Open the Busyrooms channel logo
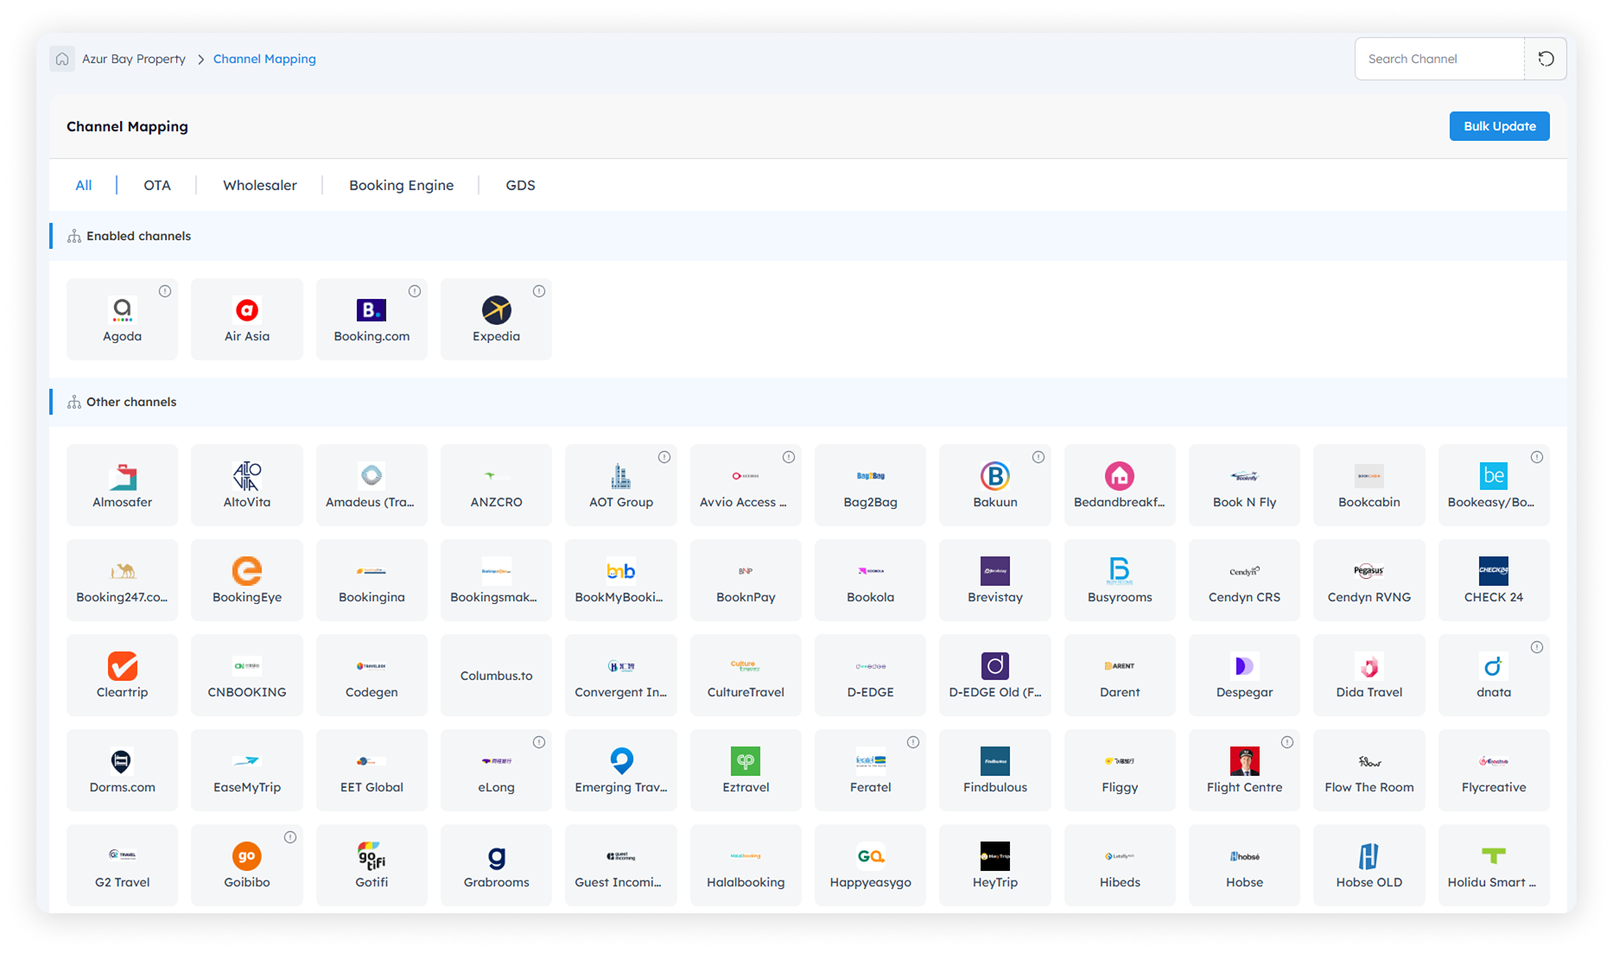The image size is (1613, 953). (1120, 570)
